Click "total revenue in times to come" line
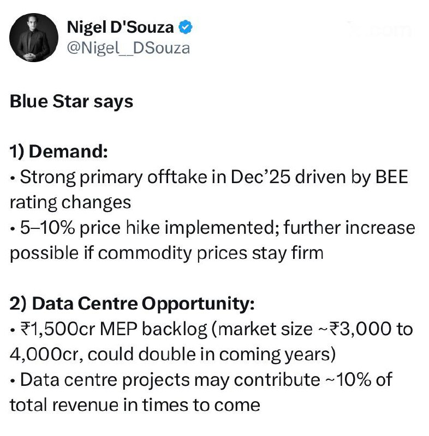The image size is (429, 436). 134,404
